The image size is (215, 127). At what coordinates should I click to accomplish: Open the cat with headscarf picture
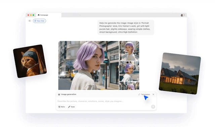click(x=30, y=61)
